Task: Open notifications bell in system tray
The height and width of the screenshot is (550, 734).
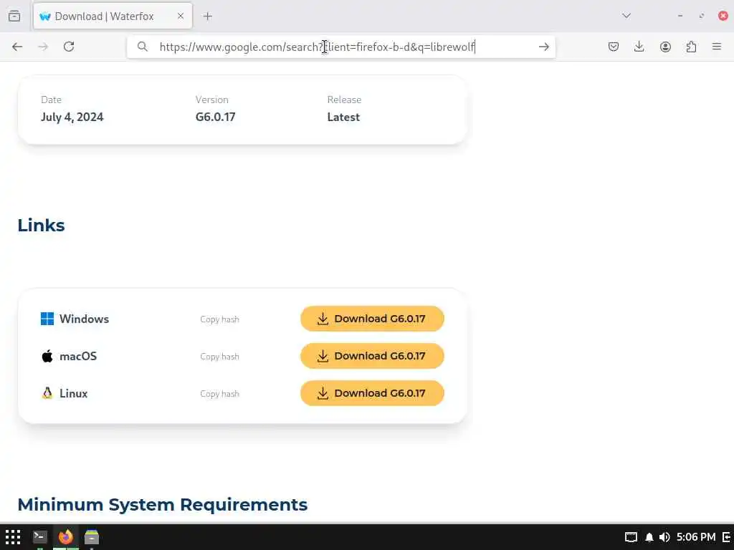Action: 649,537
